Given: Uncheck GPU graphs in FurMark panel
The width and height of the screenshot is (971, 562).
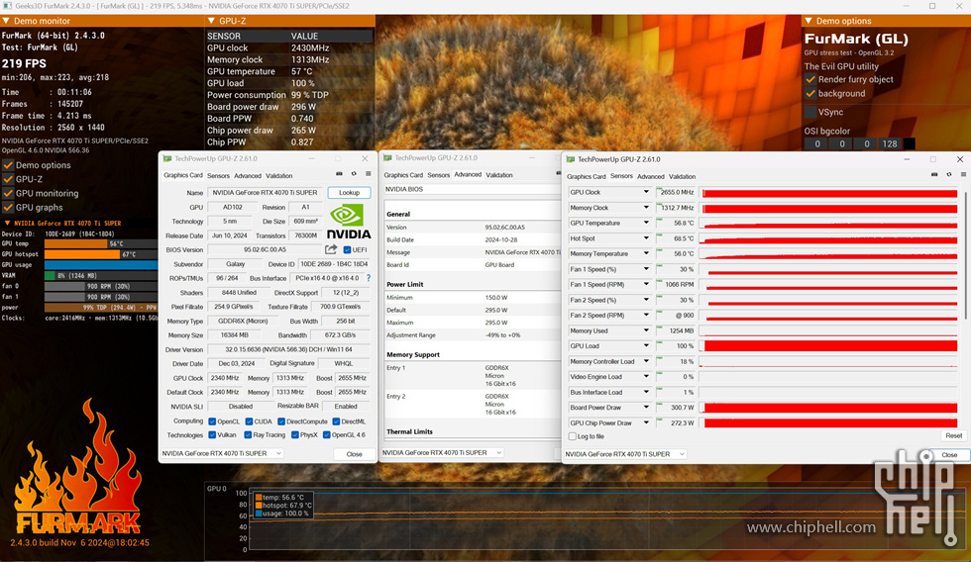Looking at the screenshot, I should pos(8,207).
